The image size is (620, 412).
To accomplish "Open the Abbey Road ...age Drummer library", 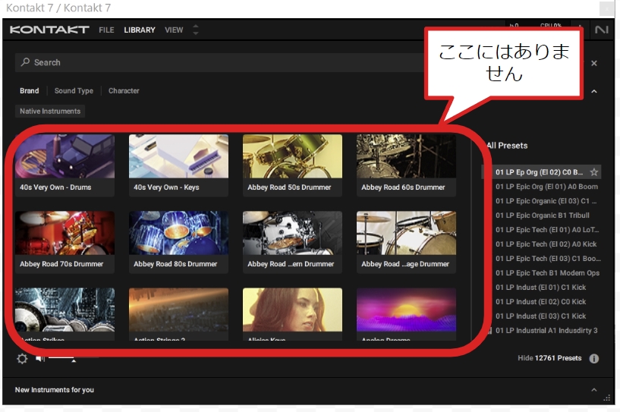I will click(x=407, y=242).
